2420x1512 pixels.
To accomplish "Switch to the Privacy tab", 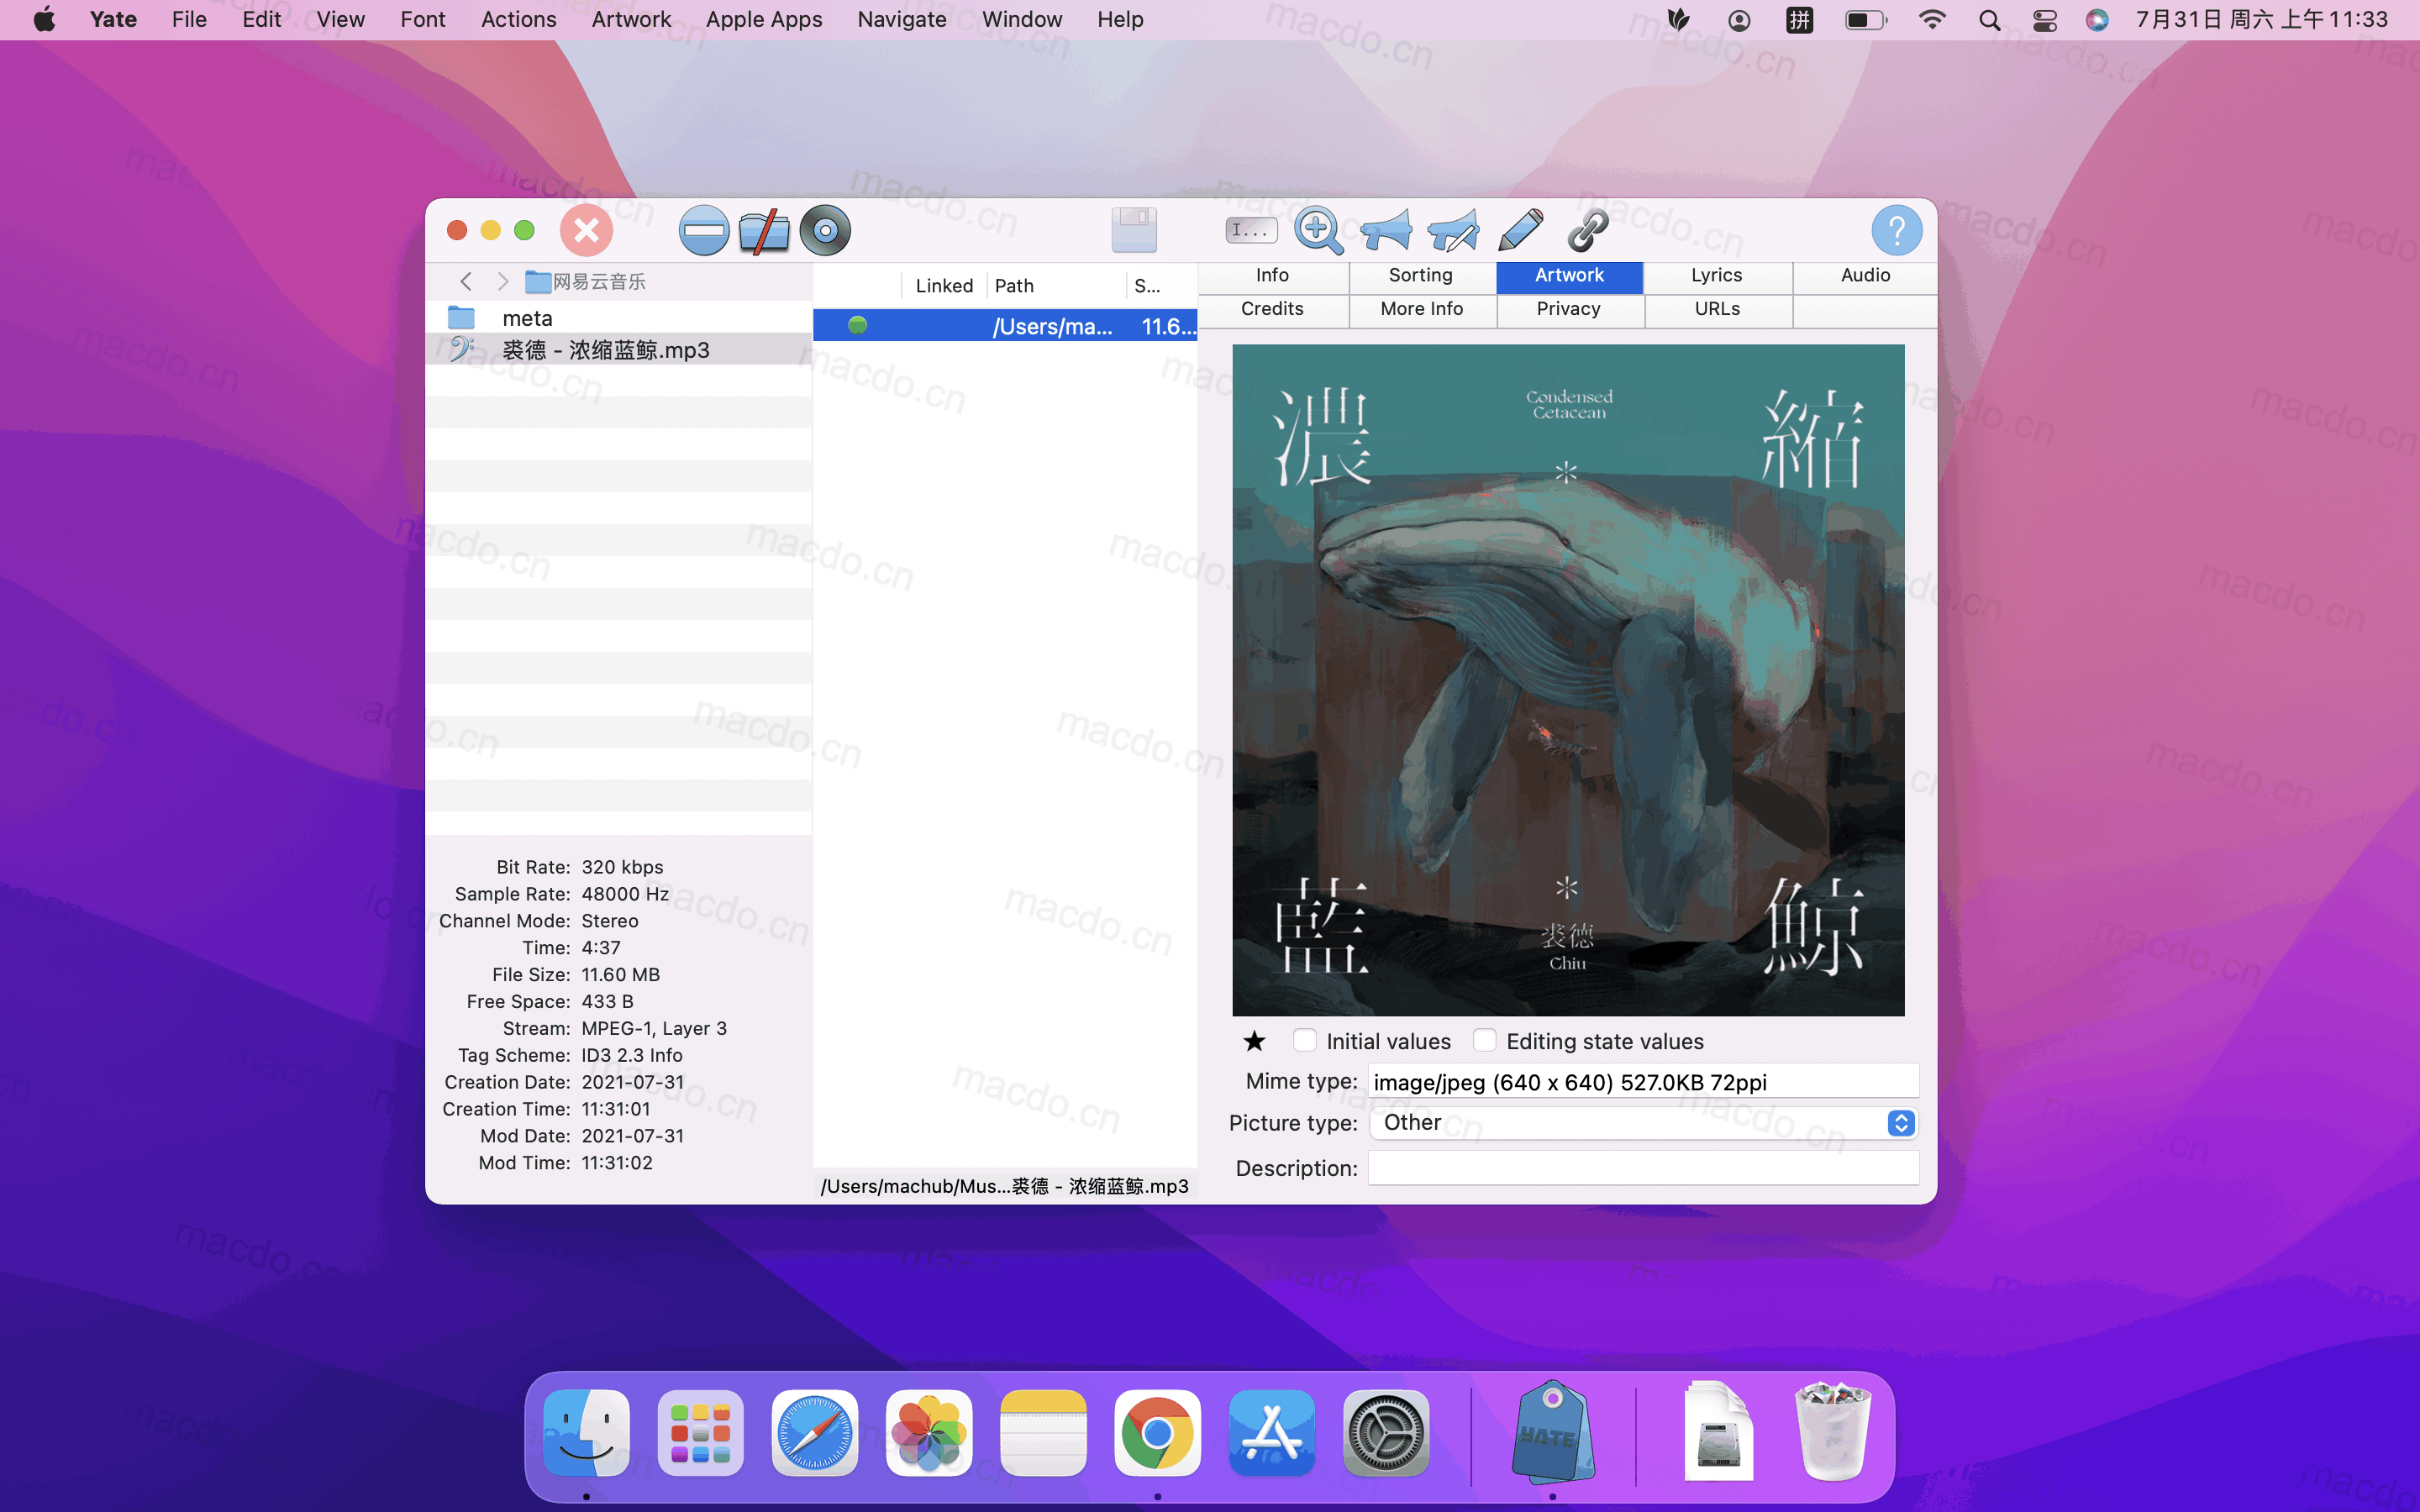I will pyautogui.click(x=1569, y=310).
